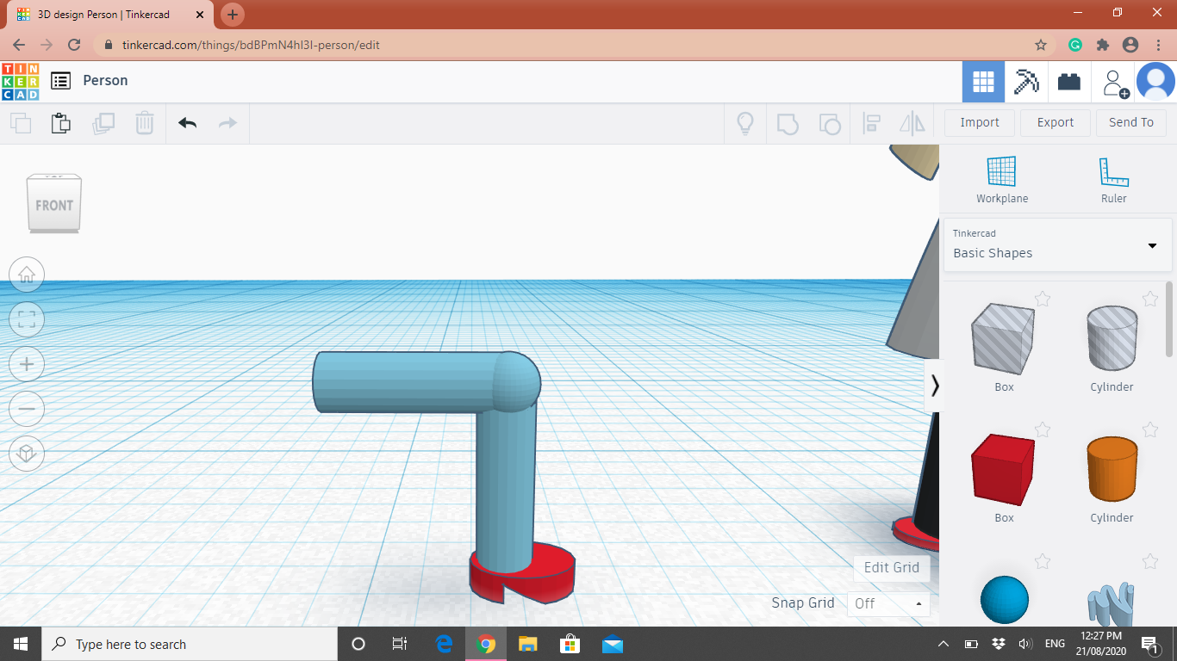The height and width of the screenshot is (661, 1177).
Task: Select the Ruler tool
Action: 1113,180
